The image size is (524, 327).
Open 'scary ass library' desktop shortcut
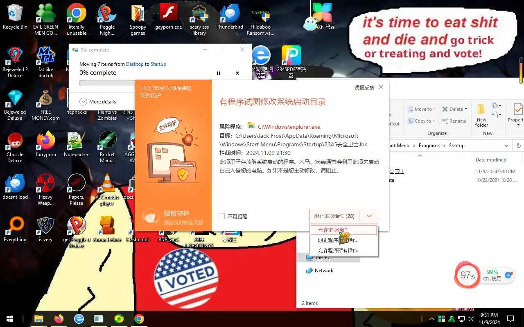(x=199, y=19)
